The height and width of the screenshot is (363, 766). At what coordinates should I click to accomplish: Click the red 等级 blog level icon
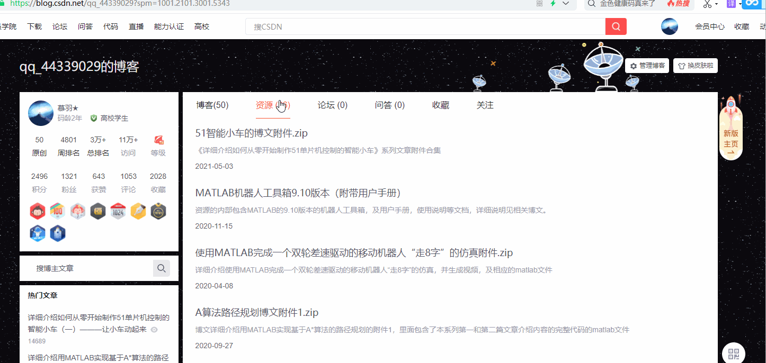159,140
